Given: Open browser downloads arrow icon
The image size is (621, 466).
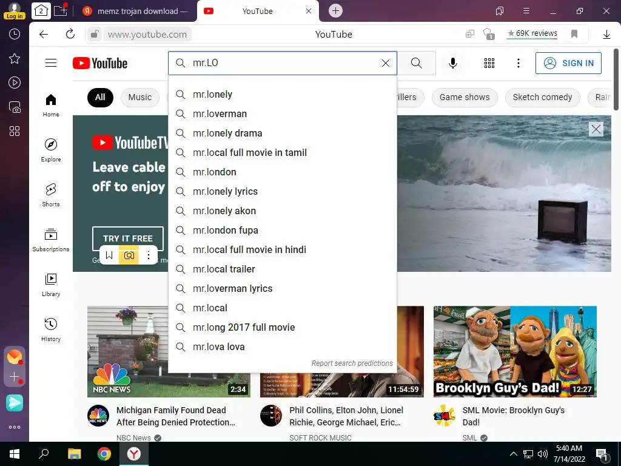Looking at the screenshot, I should 606,35.
